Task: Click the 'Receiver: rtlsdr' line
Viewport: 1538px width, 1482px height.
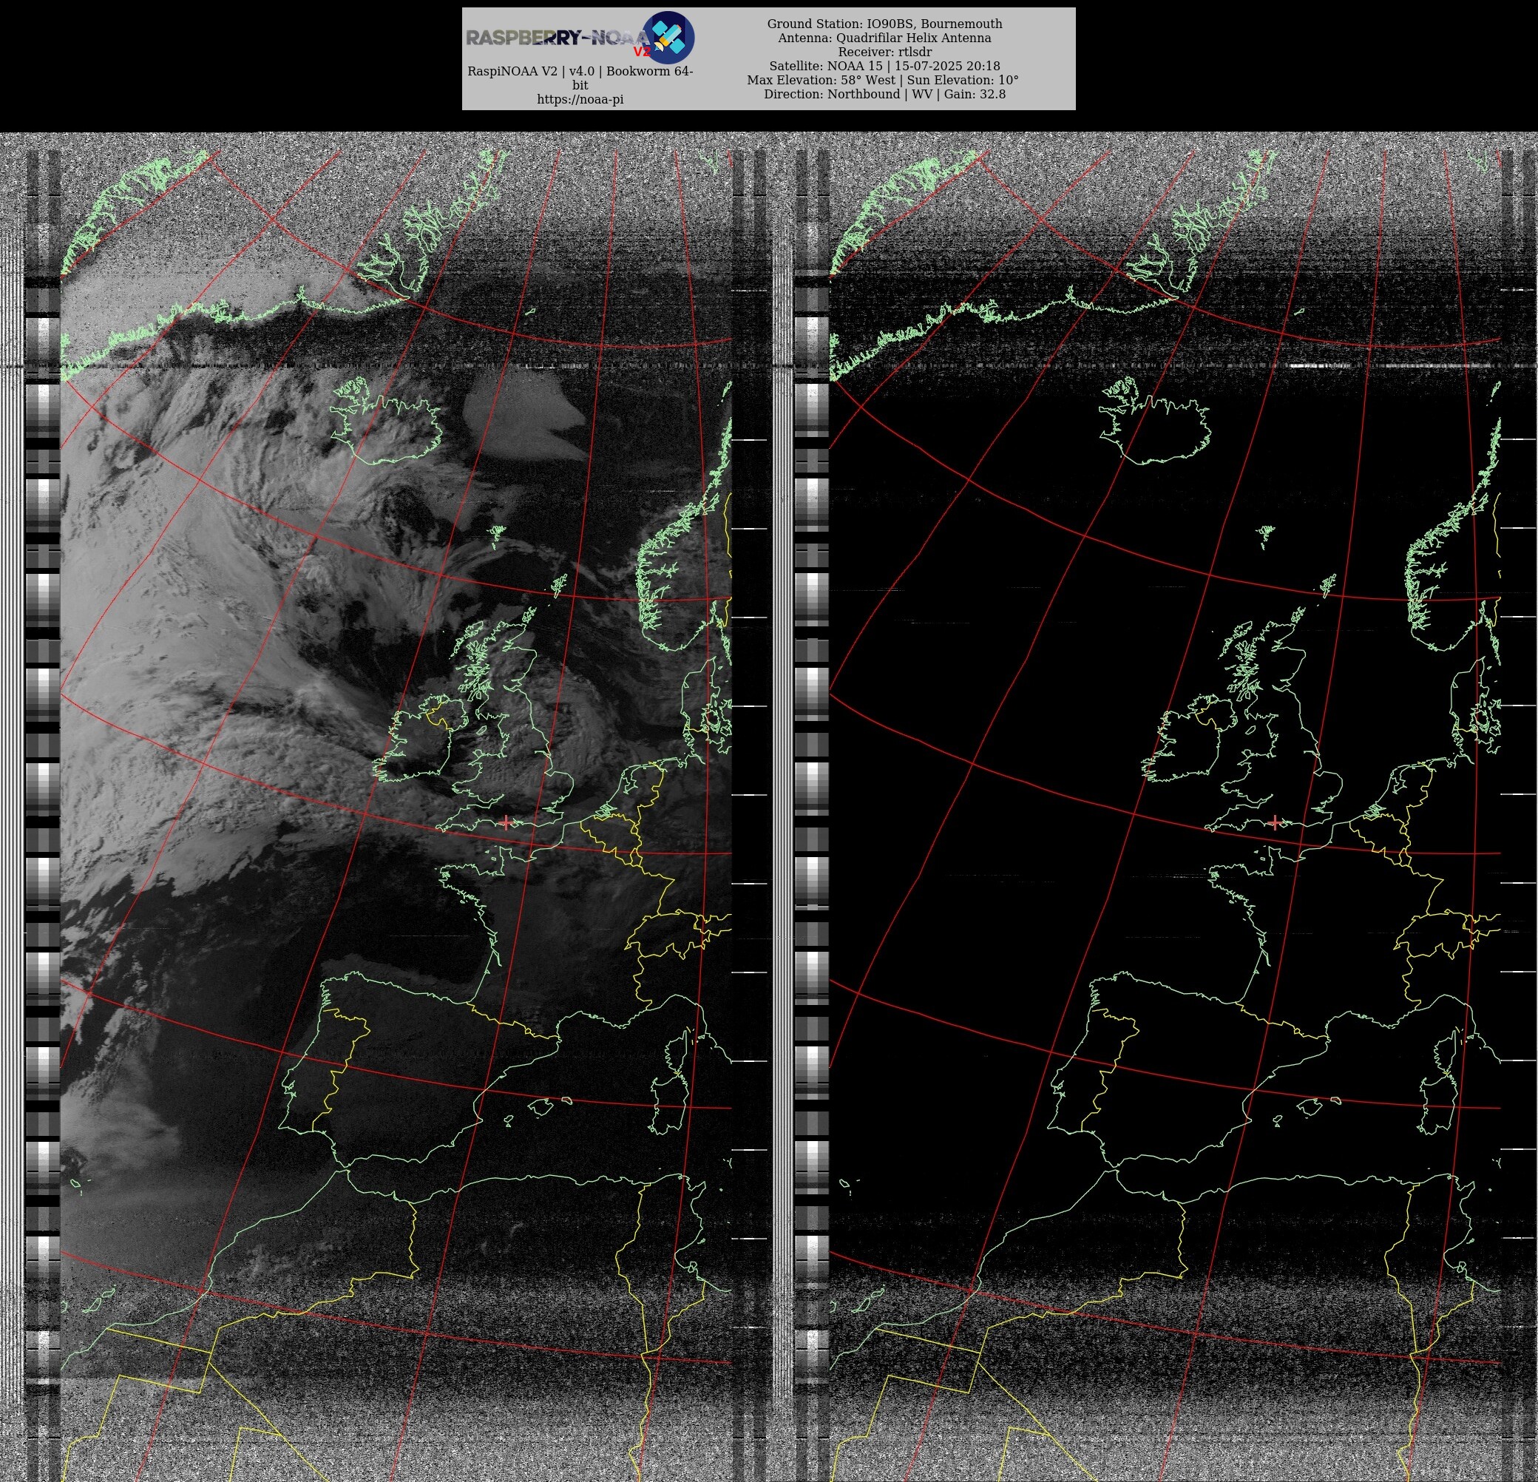Action: pos(884,52)
